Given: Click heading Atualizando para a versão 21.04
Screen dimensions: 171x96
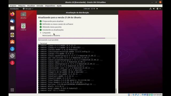Looking at the screenshot, I should coord(60,17).
